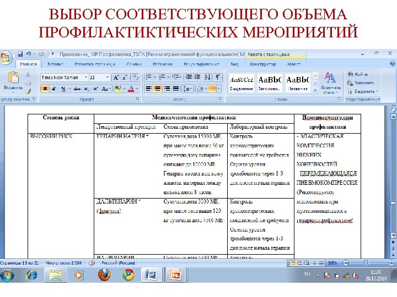Viewport: 397px width, 297px height.
Task: Open Firefox from the Windows taskbar
Action: click(104, 275)
